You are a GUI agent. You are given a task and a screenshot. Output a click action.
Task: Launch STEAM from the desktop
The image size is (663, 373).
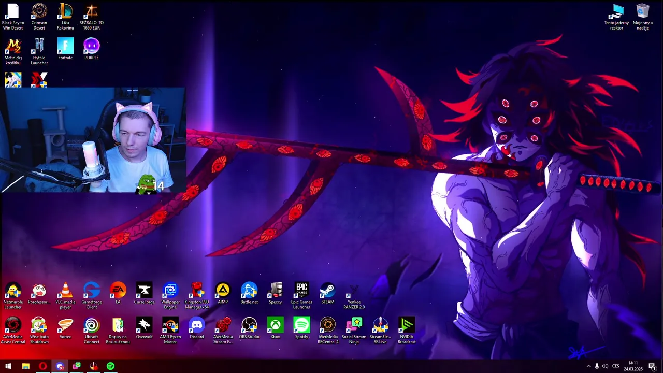[327, 293]
